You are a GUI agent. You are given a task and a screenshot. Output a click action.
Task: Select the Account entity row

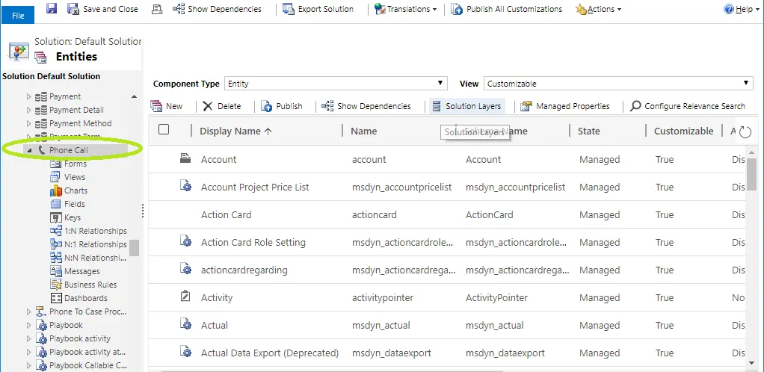tap(447, 159)
